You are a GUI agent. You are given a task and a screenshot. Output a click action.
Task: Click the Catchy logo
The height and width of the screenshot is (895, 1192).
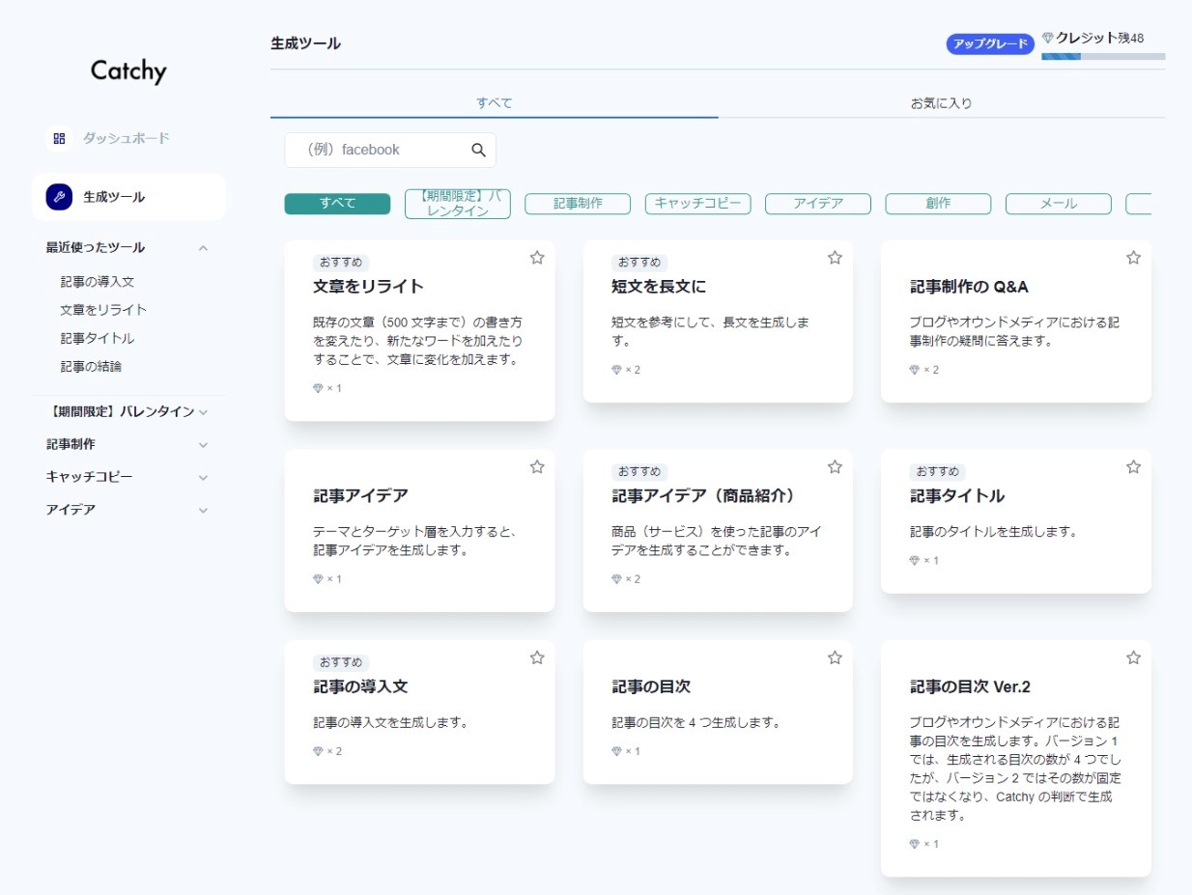128,70
